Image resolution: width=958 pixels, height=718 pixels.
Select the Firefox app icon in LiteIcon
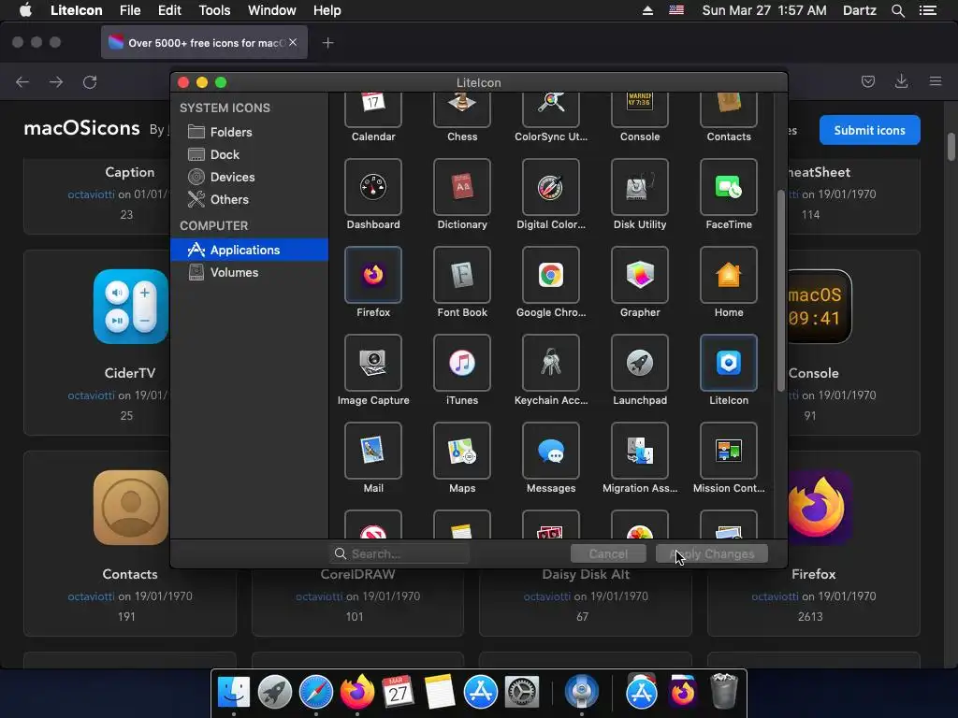[x=373, y=275]
